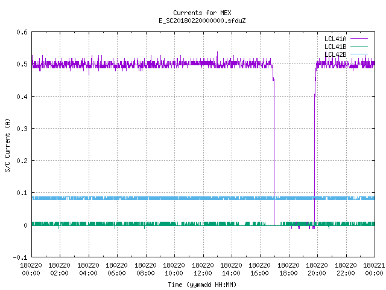Screen dimensions: 386x290
Task: Click the 0.2 y-axis tick label
Action: (x=22, y=161)
